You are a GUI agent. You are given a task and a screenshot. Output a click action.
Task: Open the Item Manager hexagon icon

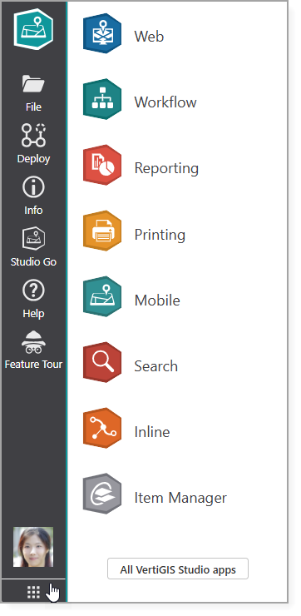tap(102, 494)
